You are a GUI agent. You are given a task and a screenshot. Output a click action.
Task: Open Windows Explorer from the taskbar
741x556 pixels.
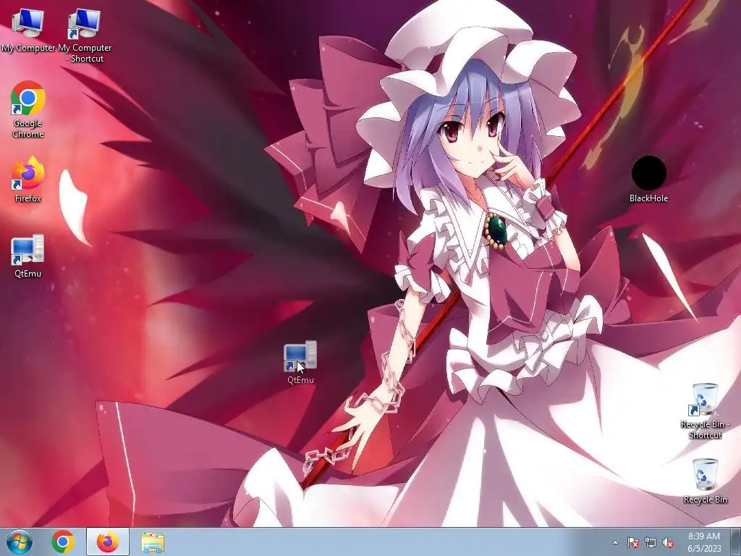(x=153, y=542)
